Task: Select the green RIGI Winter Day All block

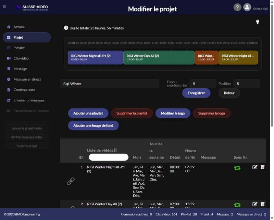Action: coord(159,58)
